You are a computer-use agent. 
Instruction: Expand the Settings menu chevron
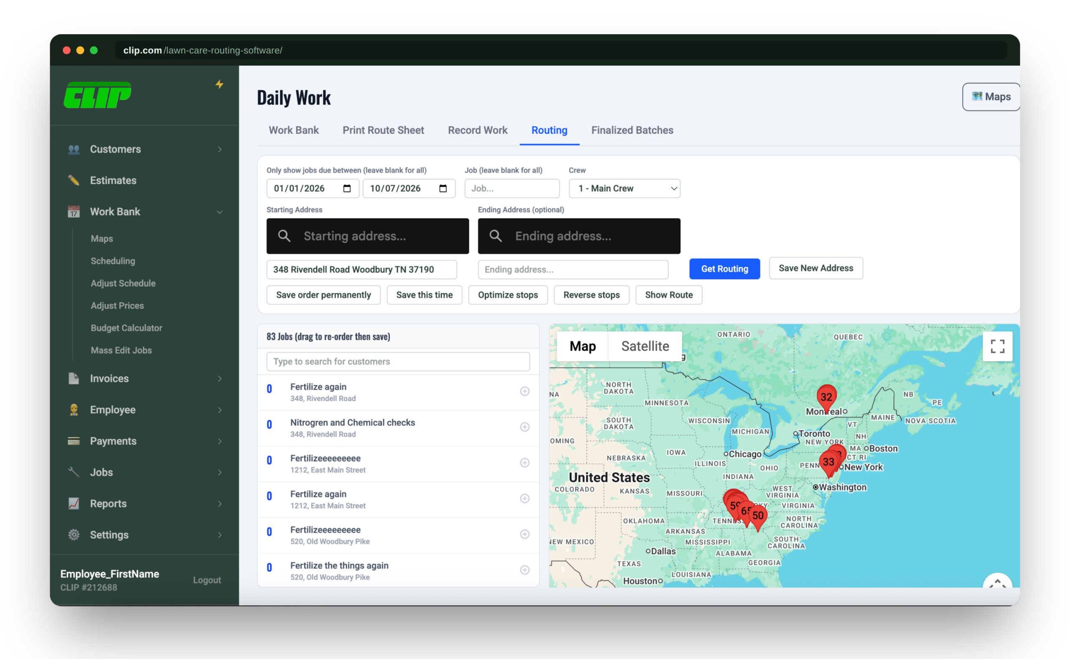point(220,535)
